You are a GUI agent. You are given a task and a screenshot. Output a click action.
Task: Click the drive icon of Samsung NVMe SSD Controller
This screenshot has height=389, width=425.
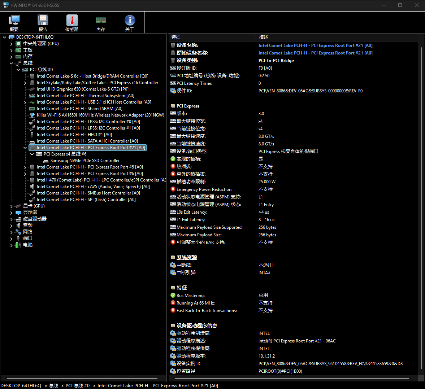[46, 161]
